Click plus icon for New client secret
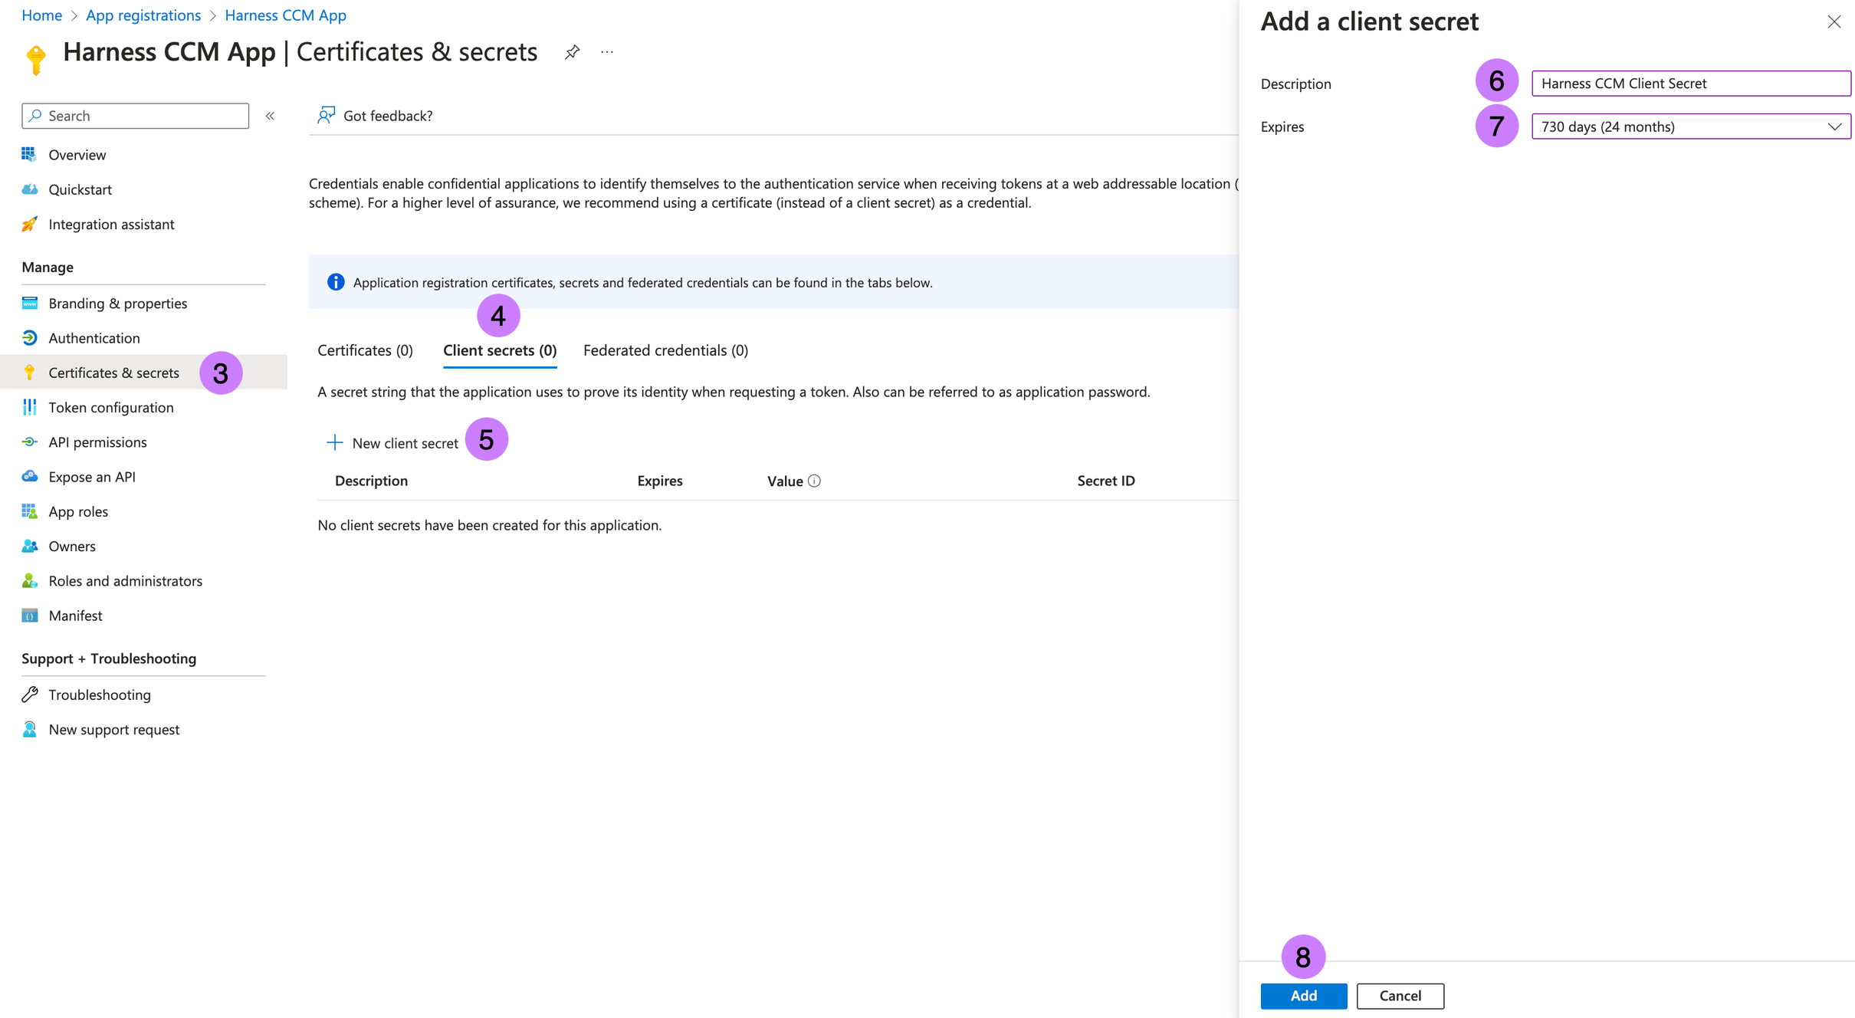Image resolution: width=1855 pixels, height=1018 pixels. tap(334, 442)
